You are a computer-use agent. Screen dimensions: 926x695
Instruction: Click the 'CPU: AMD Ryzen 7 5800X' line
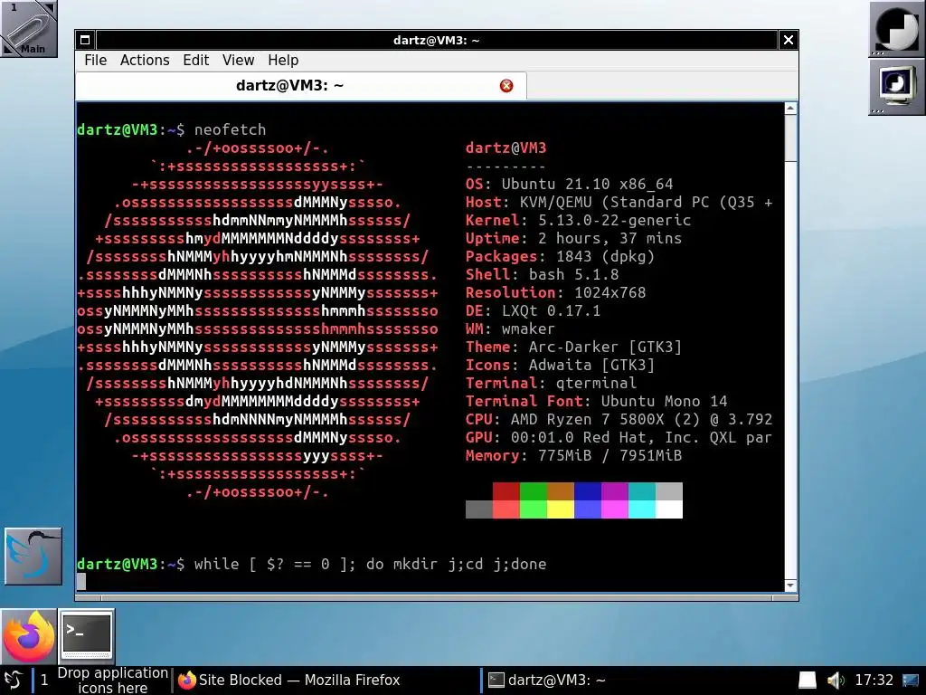(619, 419)
